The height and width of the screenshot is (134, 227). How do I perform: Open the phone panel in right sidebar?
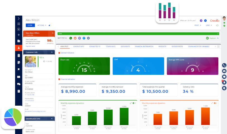click(x=224, y=65)
